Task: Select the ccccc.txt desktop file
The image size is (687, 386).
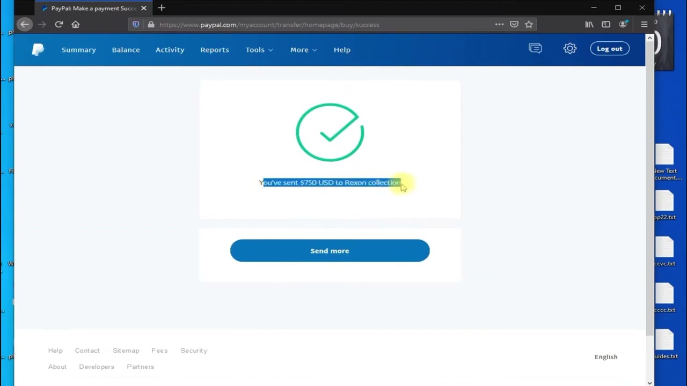Action: pyautogui.click(x=665, y=298)
